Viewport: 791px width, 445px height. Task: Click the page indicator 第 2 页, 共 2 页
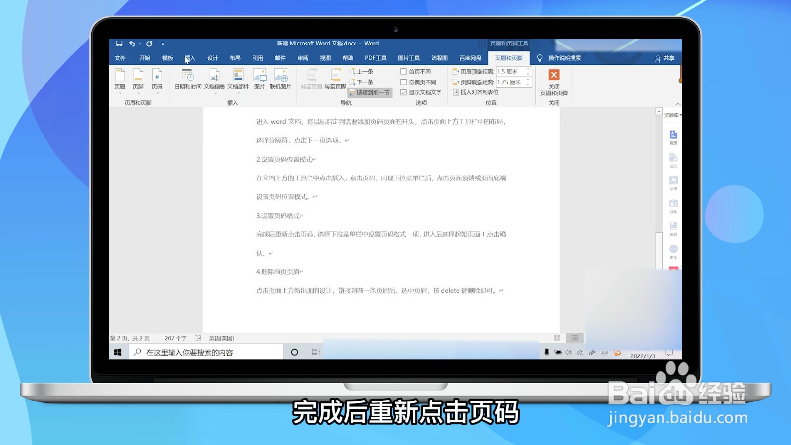tap(130, 338)
